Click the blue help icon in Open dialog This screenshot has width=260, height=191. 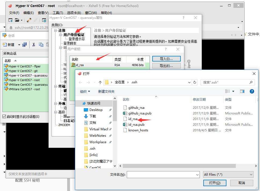[x=252, y=91]
